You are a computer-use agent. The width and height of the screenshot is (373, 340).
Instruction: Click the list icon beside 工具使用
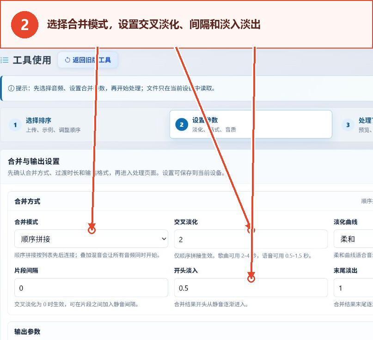(x=5, y=60)
